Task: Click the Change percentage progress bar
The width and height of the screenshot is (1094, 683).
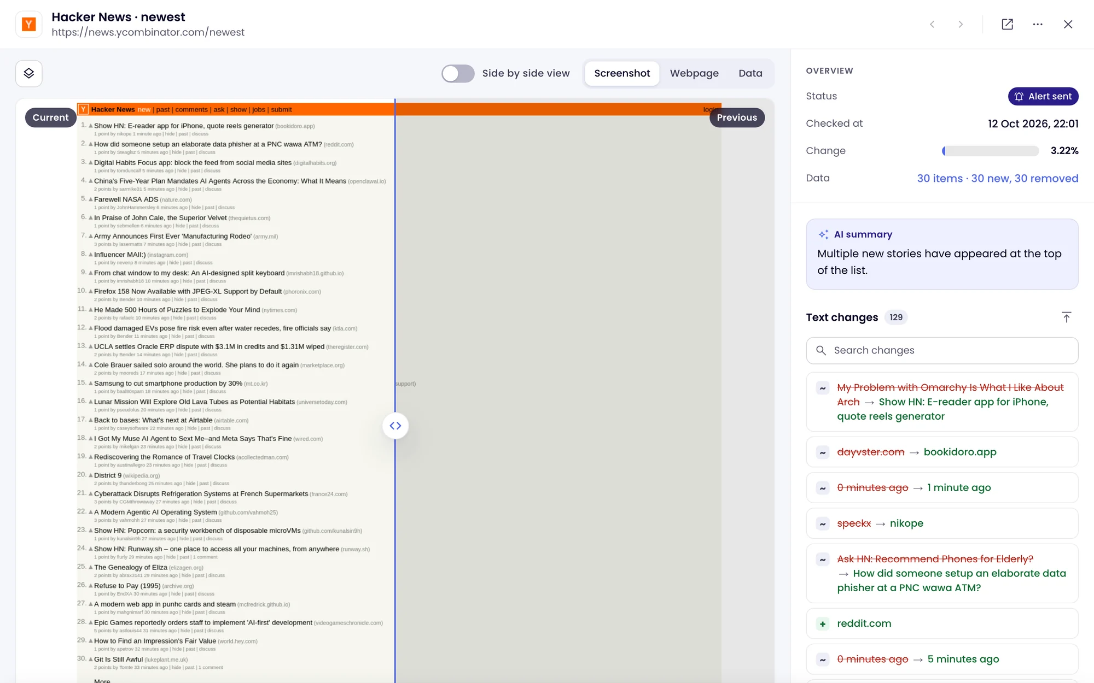Action: [991, 151]
